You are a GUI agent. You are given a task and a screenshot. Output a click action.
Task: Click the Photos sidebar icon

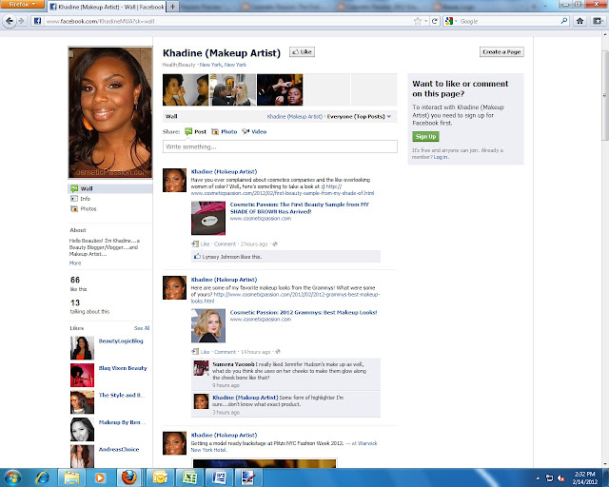coord(74,208)
